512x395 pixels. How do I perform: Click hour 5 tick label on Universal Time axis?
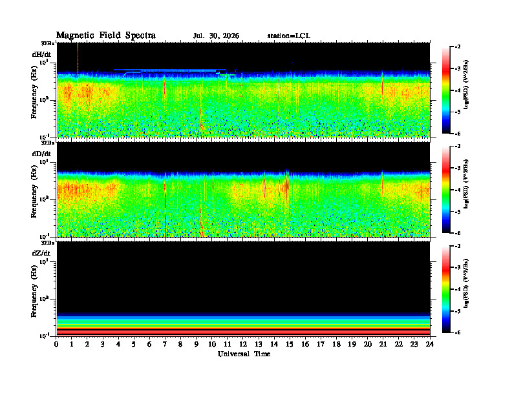(134, 344)
